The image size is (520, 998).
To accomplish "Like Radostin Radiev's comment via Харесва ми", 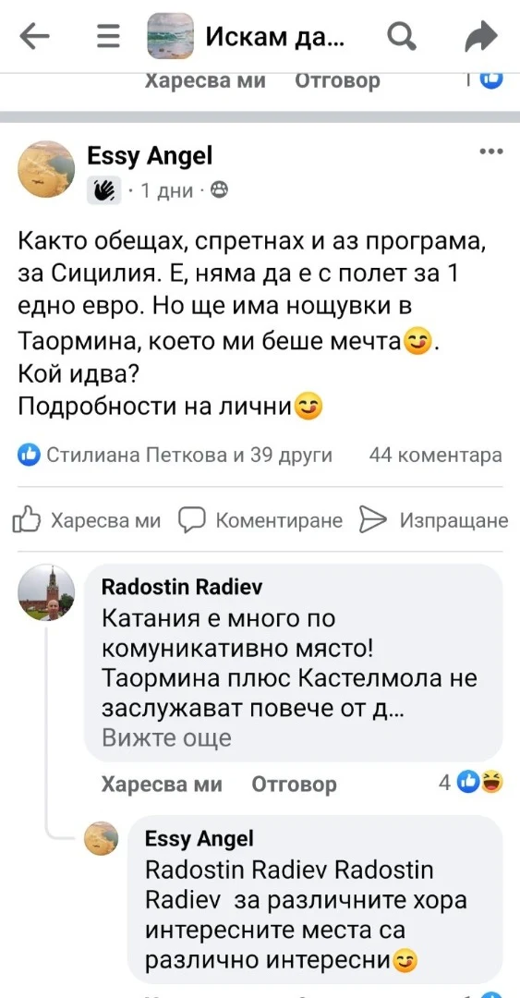I will pyautogui.click(x=162, y=784).
